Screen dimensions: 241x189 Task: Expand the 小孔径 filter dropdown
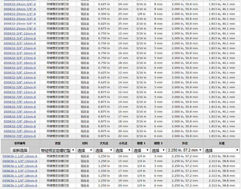pos(123,150)
